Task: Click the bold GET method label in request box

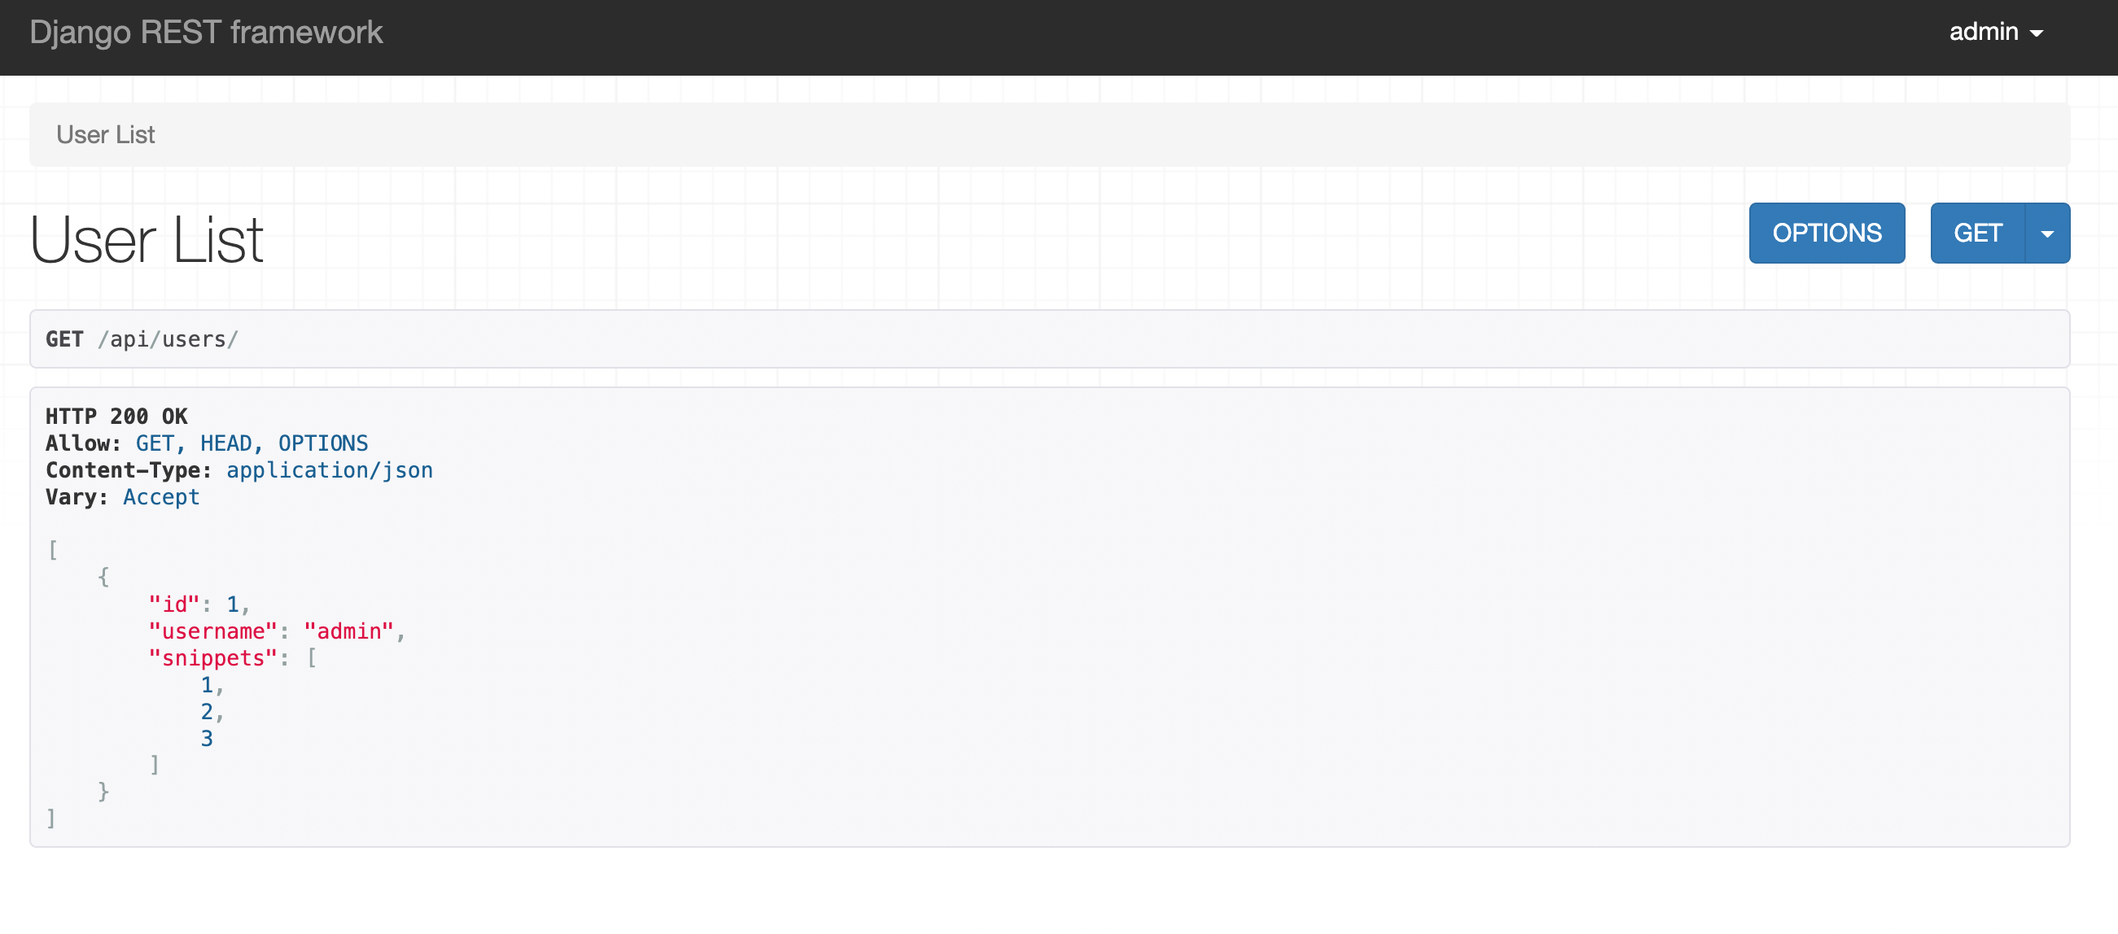Action: 64,339
